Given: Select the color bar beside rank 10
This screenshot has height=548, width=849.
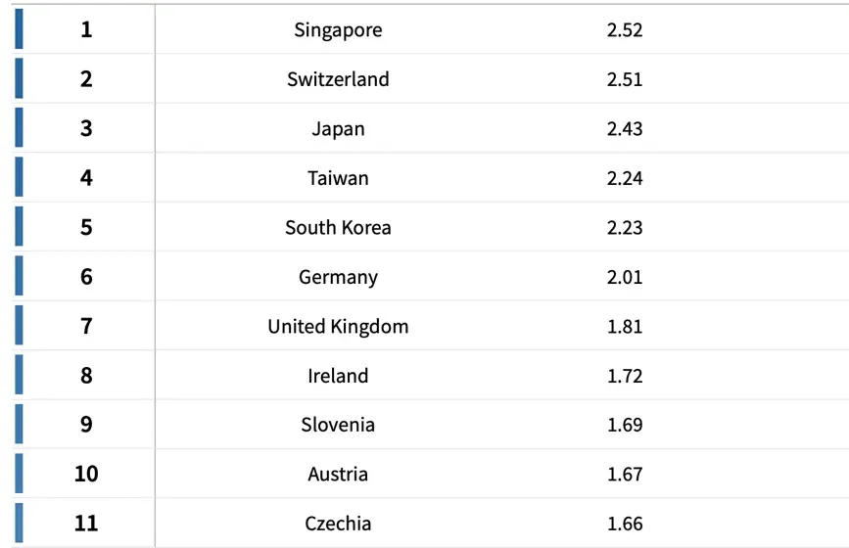Looking at the screenshot, I should point(19,474).
